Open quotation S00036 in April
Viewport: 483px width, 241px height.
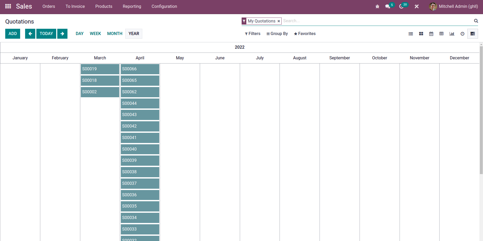(x=140, y=195)
